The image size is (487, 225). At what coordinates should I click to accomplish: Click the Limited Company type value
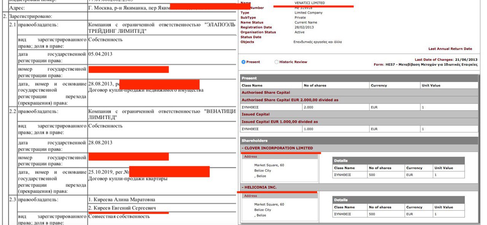pos(308,13)
